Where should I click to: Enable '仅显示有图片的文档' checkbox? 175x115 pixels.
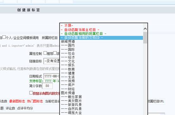(31, 93)
